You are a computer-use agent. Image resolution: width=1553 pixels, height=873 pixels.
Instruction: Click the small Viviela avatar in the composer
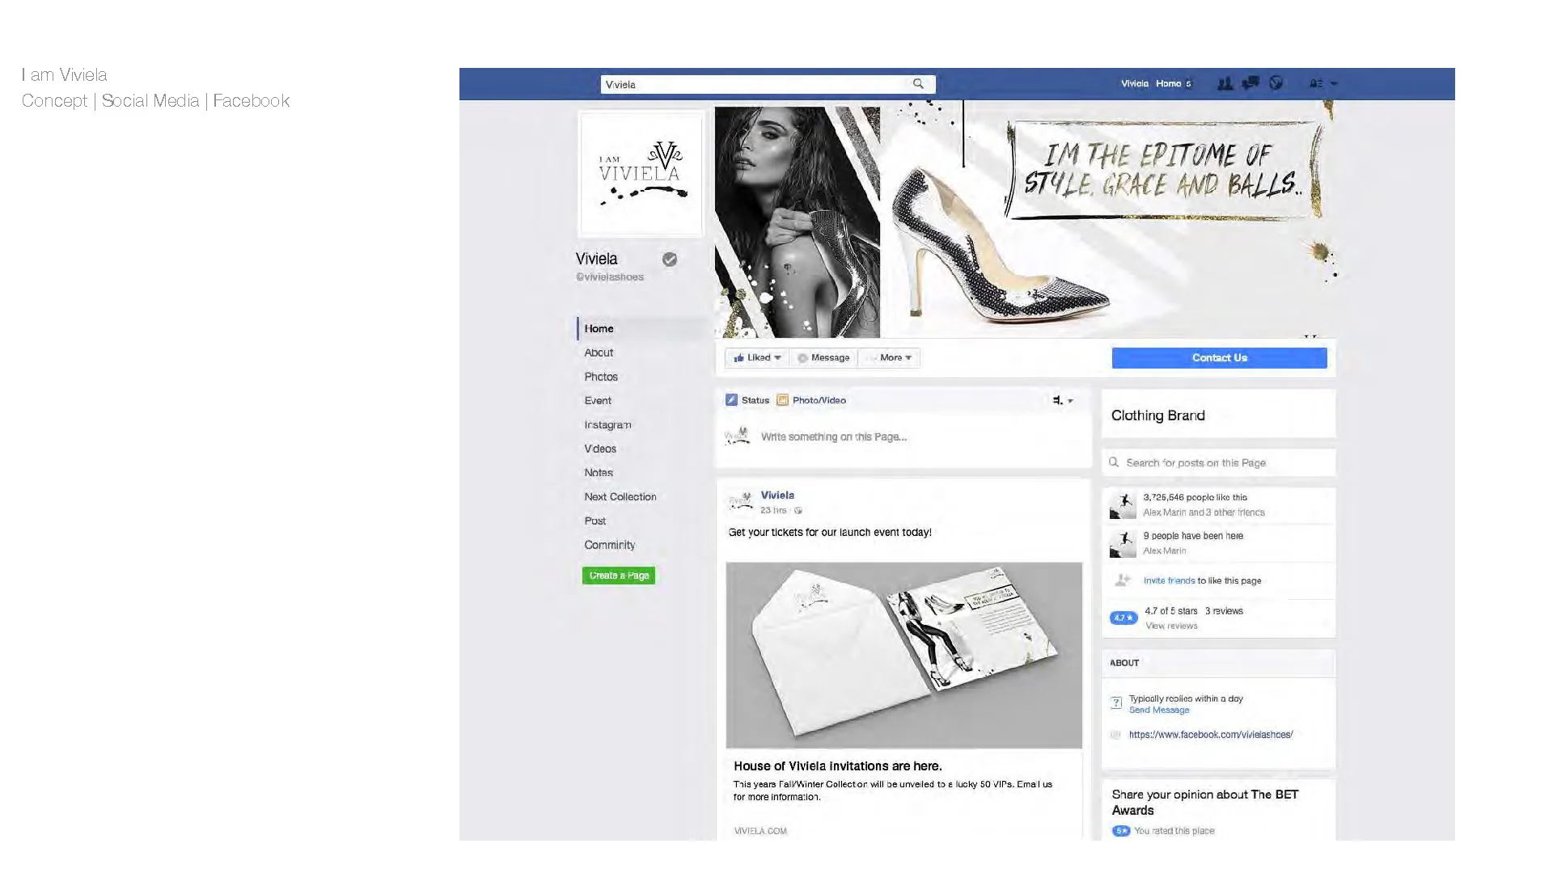pos(737,436)
